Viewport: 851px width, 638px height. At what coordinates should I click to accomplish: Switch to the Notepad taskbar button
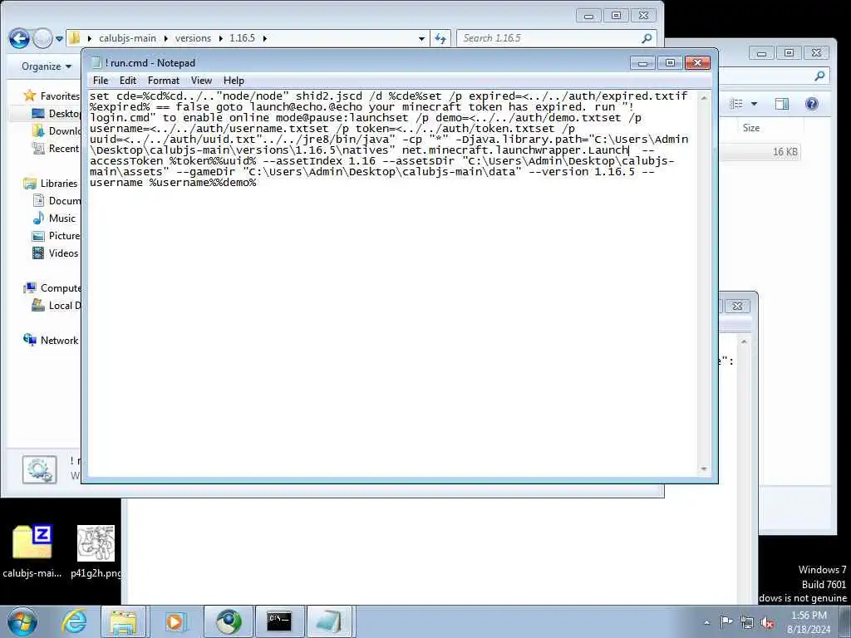click(x=329, y=621)
